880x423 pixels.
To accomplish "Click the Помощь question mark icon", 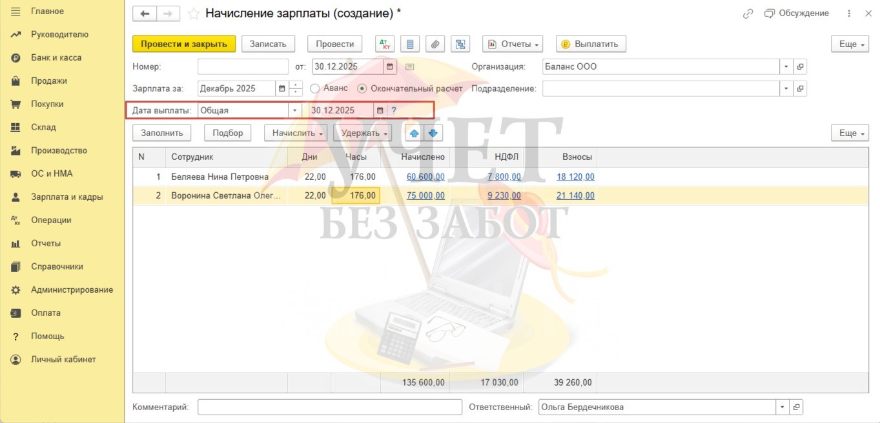I will (x=16, y=336).
